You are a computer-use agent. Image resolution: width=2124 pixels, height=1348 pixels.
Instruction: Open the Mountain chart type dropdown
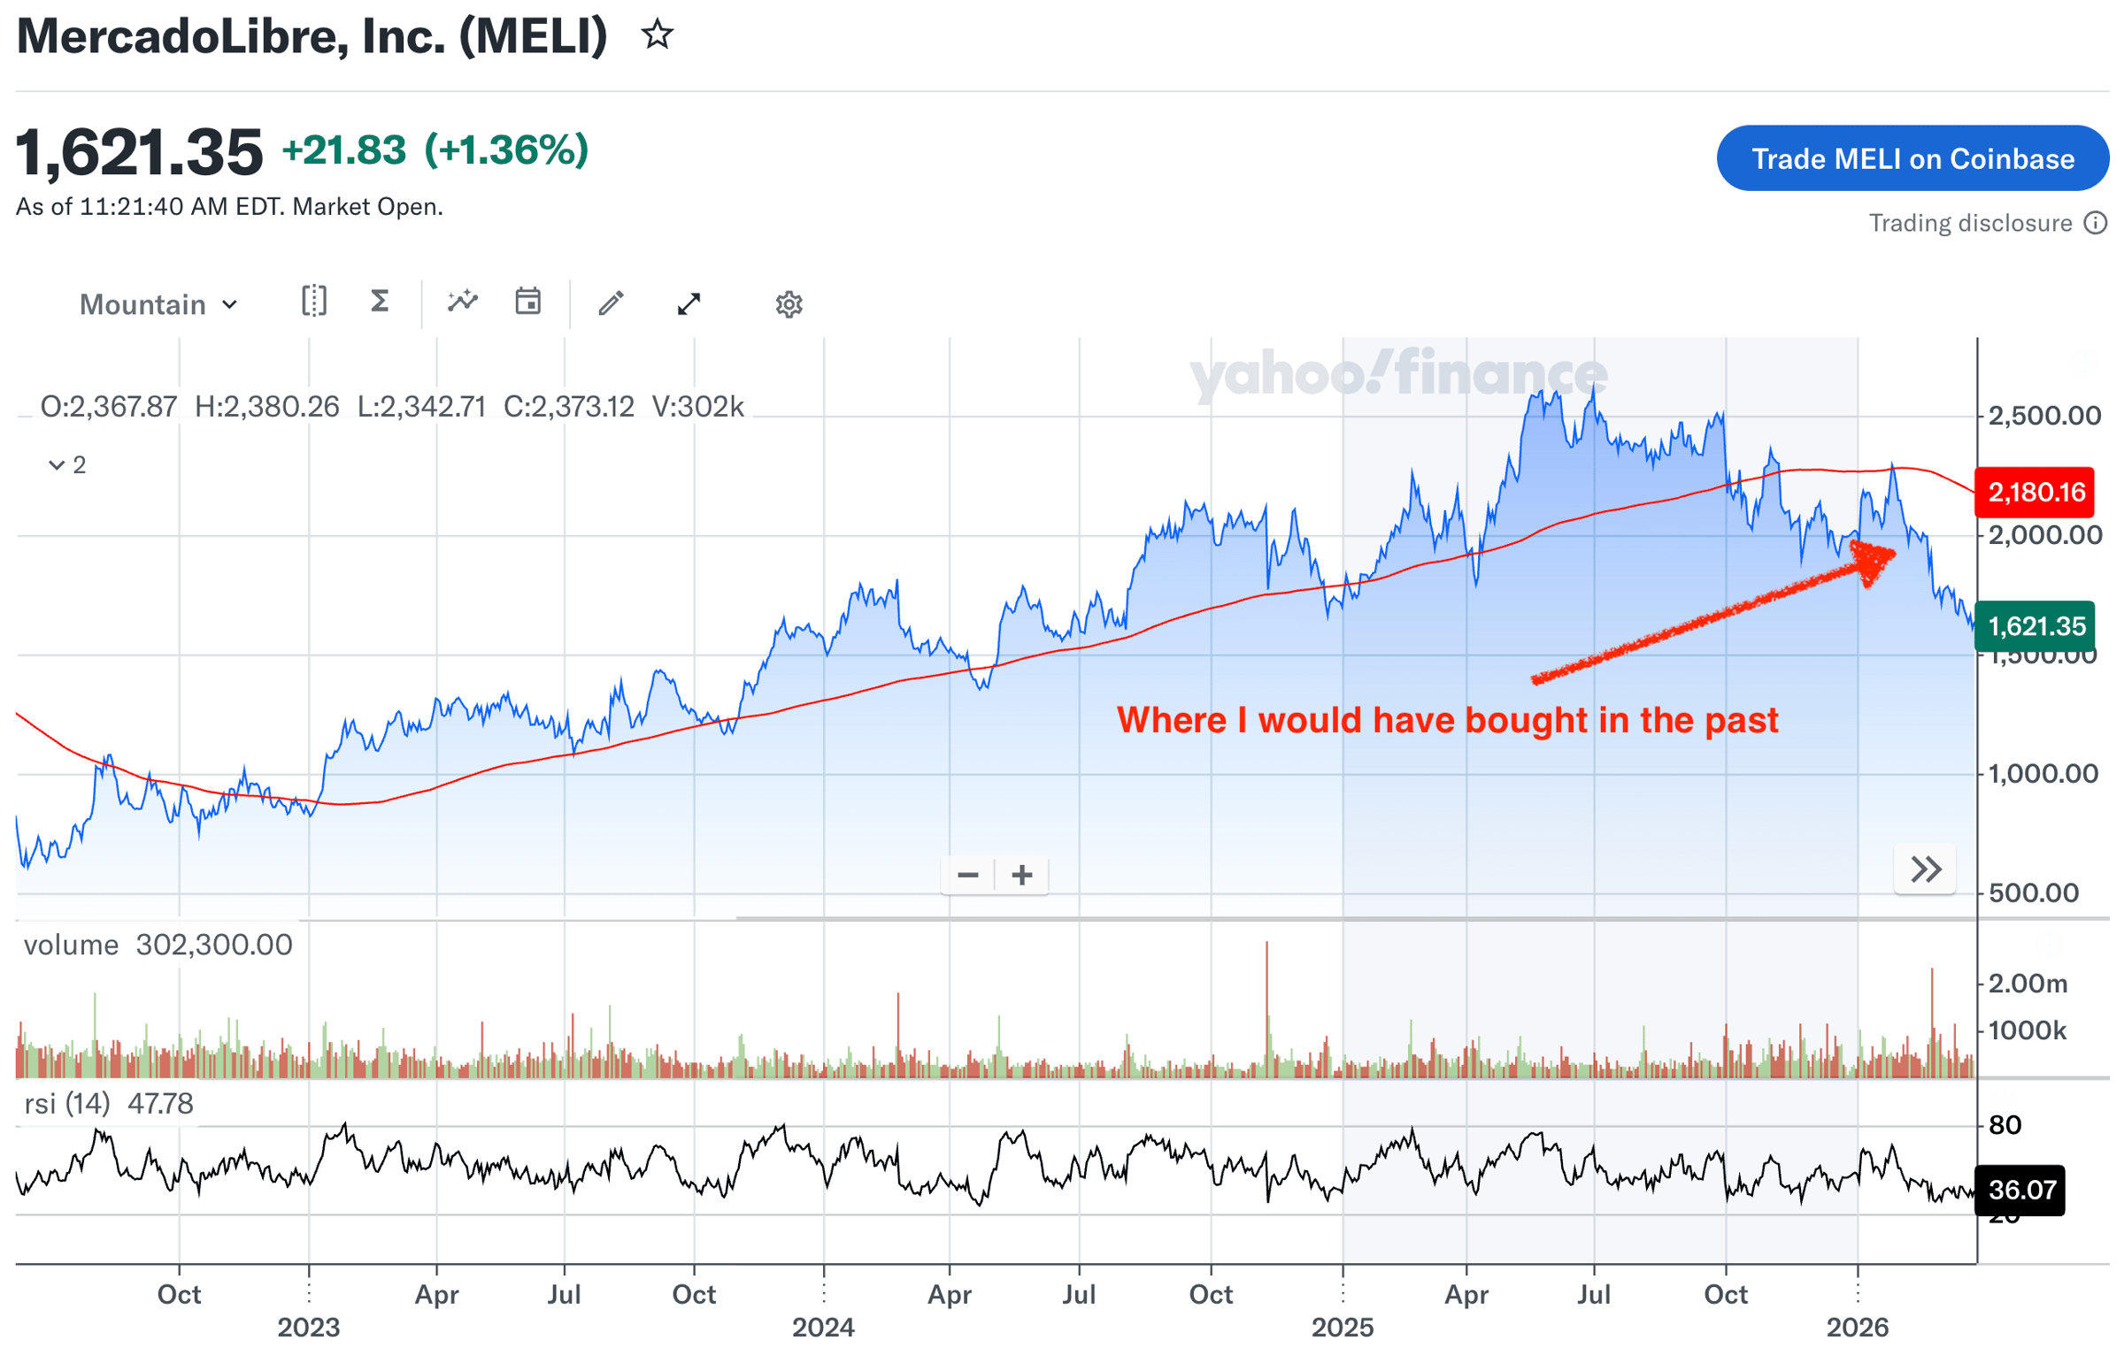[158, 304]
